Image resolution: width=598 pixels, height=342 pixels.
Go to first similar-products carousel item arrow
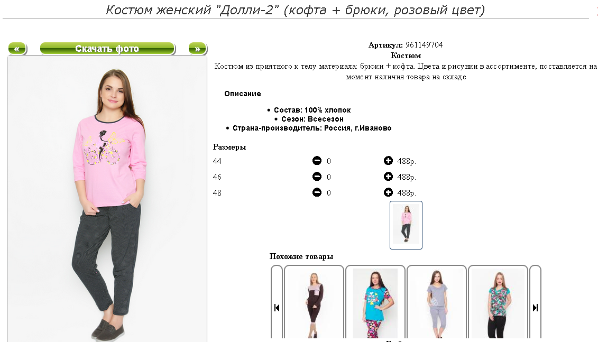click(x=277, y=307)
